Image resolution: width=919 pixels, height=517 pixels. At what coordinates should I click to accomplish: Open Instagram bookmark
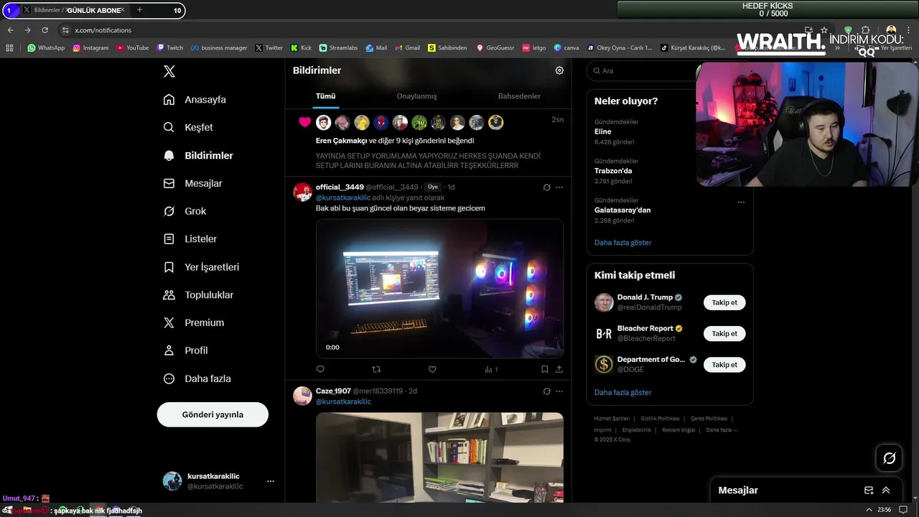coord(90,48)
